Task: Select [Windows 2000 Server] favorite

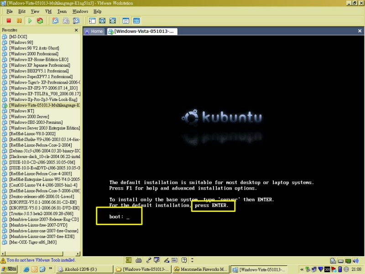Action: pyautogui.click(x=29, y=116)
